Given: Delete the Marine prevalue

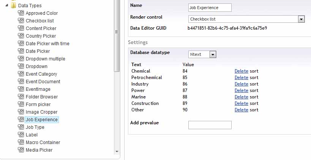Looking at the screenshot, I should point(241,97).
